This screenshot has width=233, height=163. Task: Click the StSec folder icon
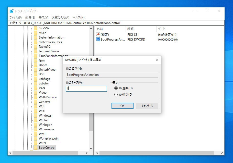coord(36,33)
